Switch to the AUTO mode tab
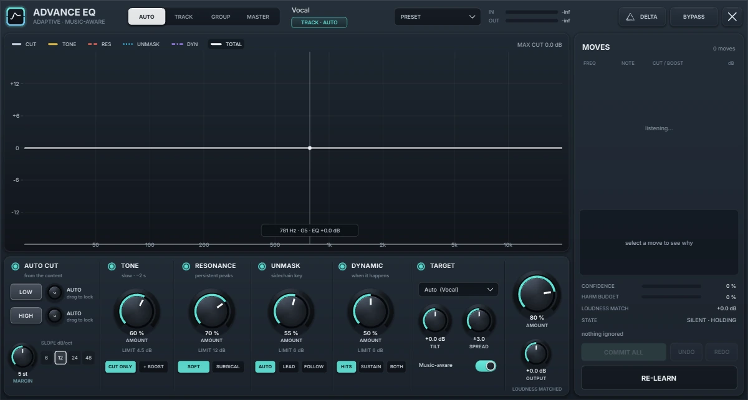The height and width of the screenshot is (400, 748). point(146,17)
